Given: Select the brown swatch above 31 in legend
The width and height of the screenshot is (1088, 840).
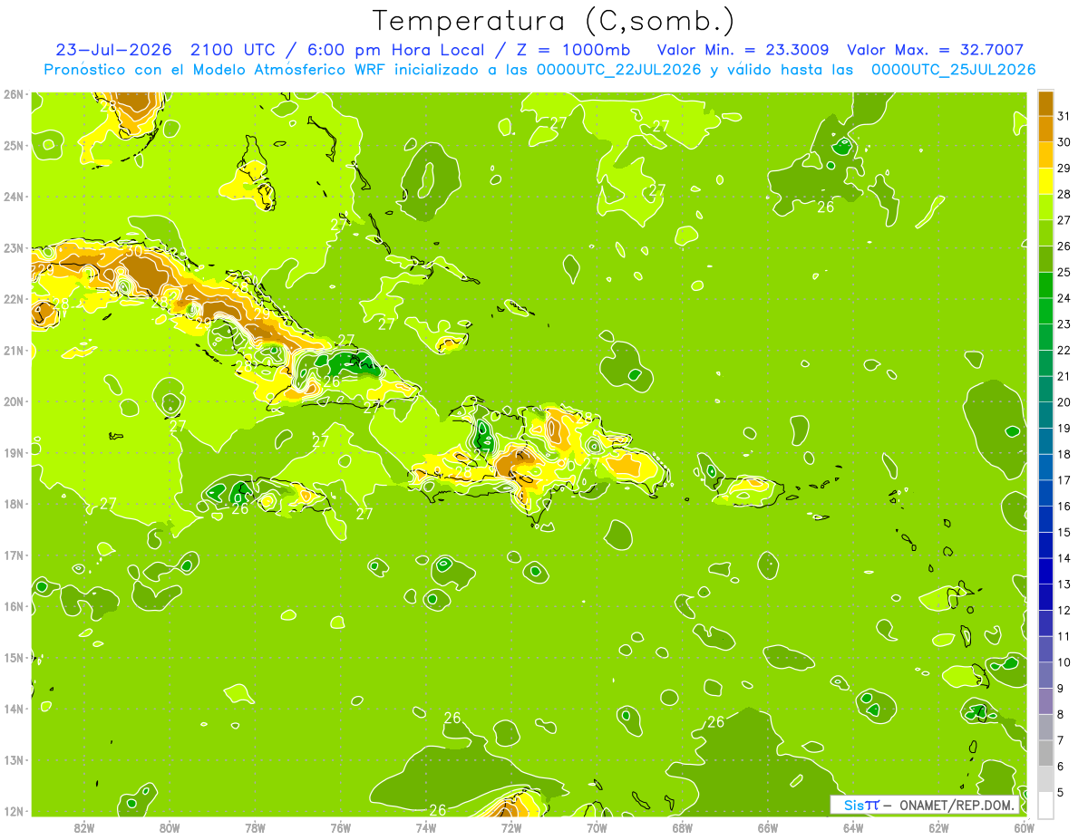Looking at the screenshot, I should point(1045,102).
